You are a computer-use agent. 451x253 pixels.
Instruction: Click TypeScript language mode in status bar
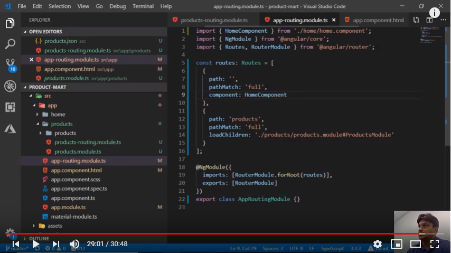tap(332, 248)
